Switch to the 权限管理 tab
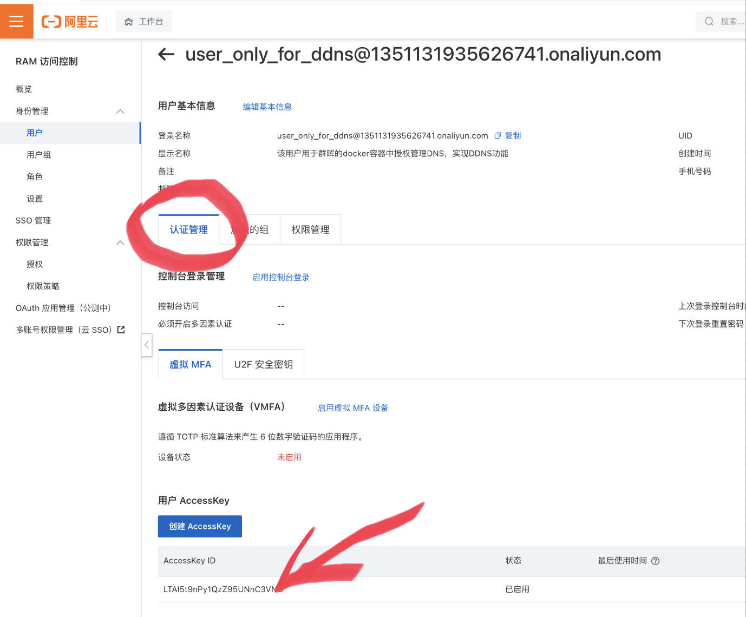This screenshot has height=617, width=746. tap(311, 229)
